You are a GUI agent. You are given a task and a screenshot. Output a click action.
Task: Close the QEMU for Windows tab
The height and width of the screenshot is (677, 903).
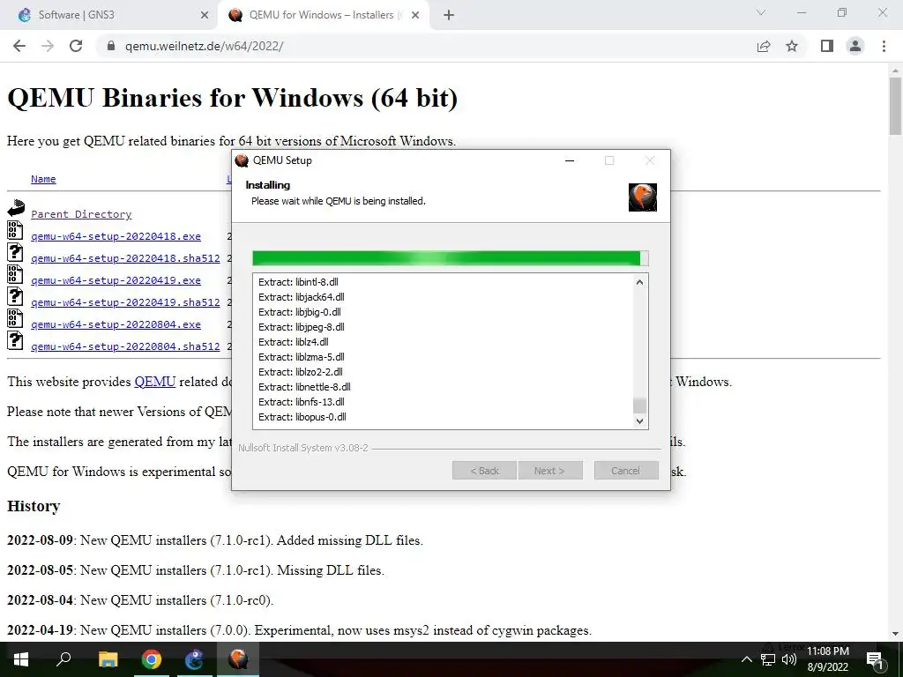pyautogui.click(x=415, y=15)
